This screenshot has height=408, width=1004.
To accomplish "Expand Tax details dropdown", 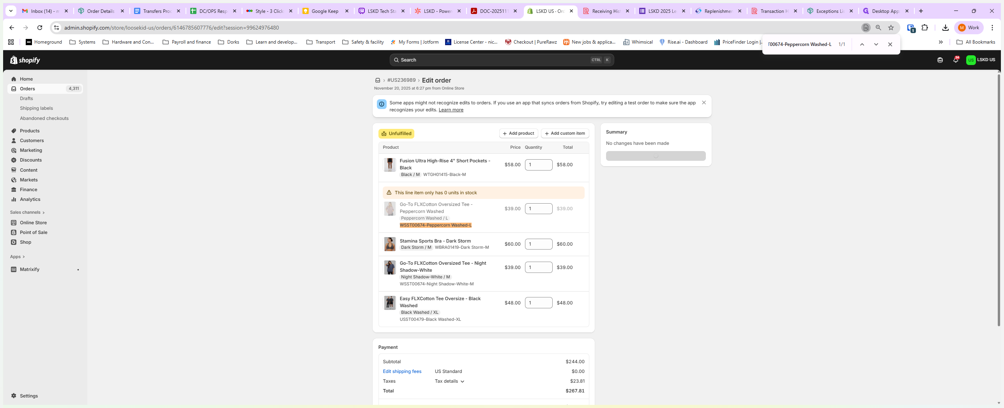I will pos(449,381).
